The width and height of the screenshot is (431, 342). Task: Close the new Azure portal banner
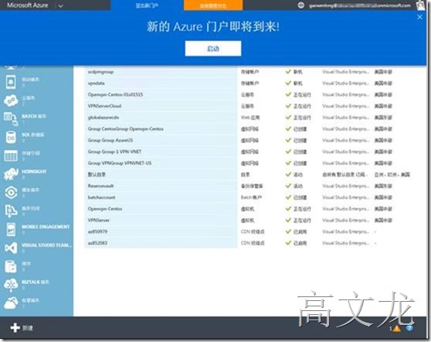click(419, 17)
